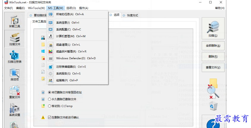251x128 pixels.
Task: Open the 编辑(E) menu
Action: (20, 8)
